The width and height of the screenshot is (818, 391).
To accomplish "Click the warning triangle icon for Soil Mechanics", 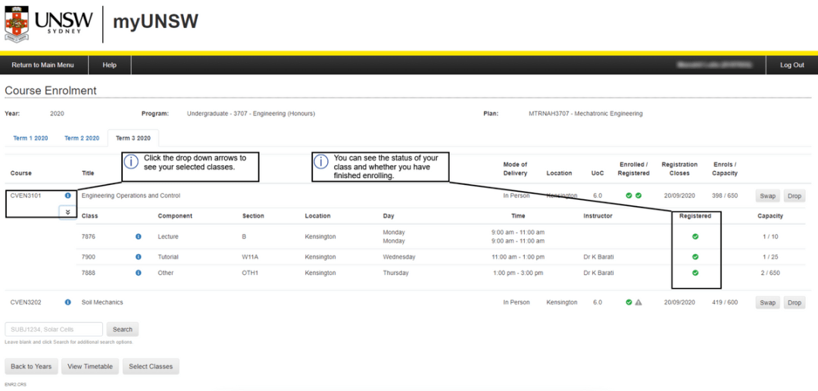I will (638, 302).
